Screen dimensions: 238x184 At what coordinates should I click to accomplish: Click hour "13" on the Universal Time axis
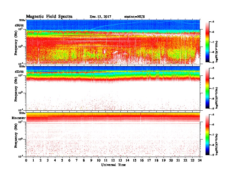tap(120, 160)
